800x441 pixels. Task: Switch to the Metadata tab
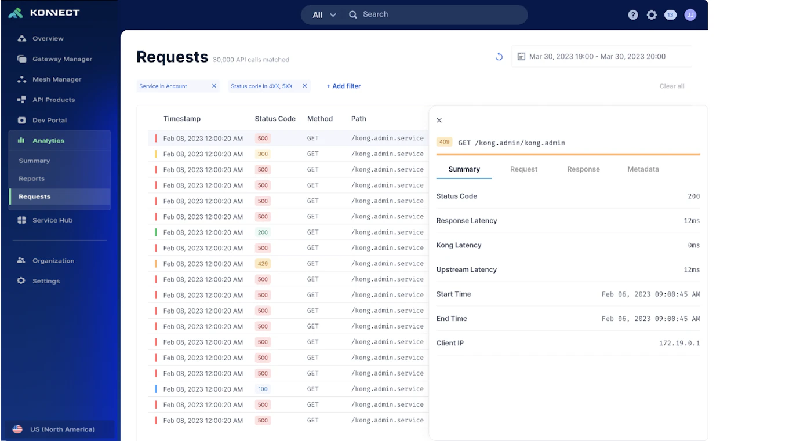pyautogui.click(x=643, y=169)
